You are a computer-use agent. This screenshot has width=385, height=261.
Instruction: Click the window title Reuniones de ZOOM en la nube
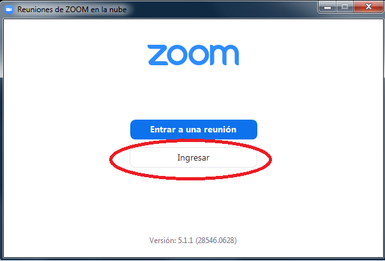72,10
